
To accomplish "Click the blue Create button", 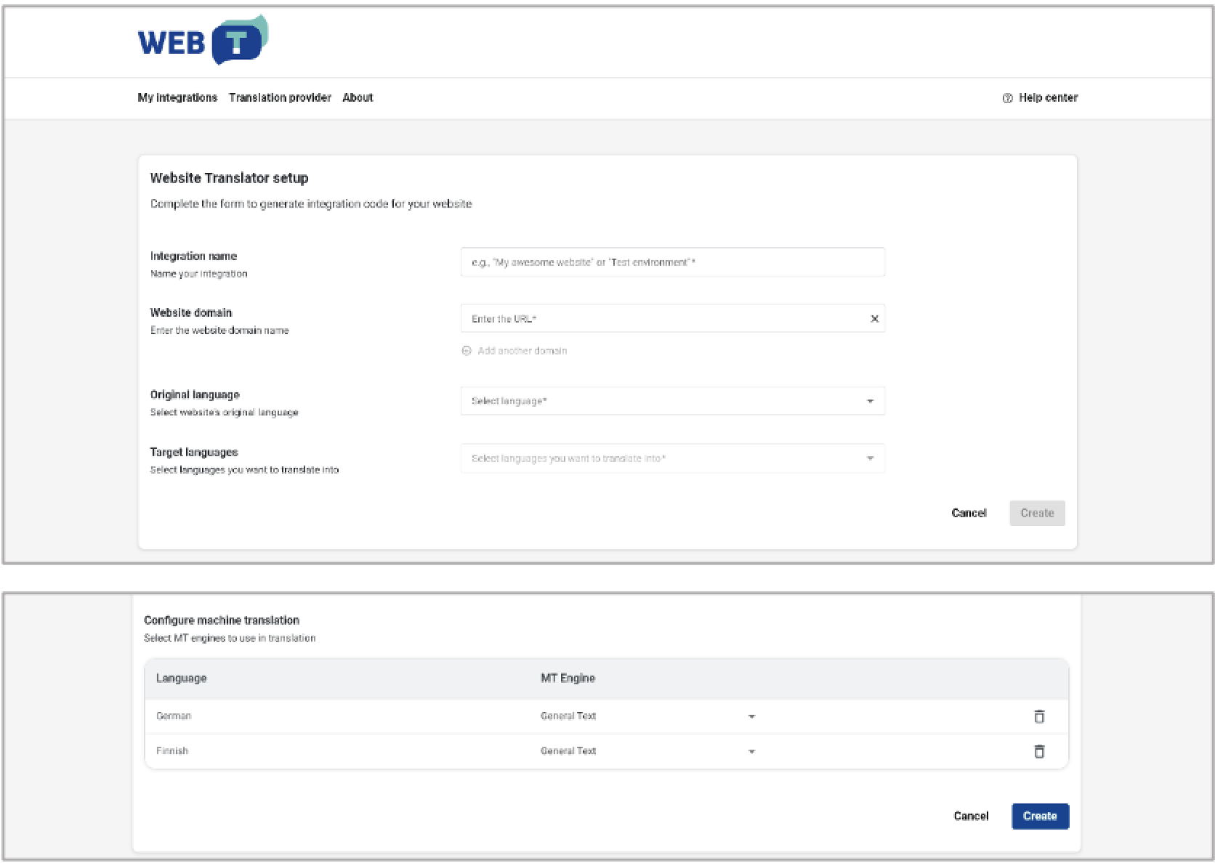I will [1040, 816].
